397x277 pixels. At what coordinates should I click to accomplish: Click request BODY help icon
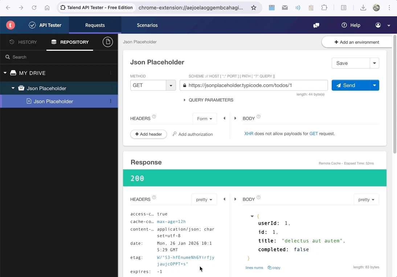[x=258, y=117]
